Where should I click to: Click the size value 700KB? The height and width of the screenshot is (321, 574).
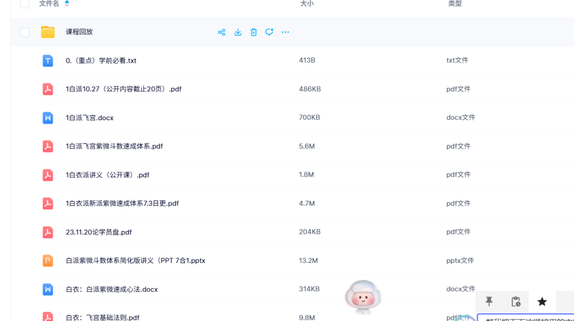[x=309, y=117]
